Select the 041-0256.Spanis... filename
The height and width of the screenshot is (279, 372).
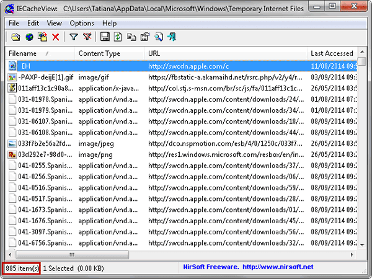click(x=45, y=177)
